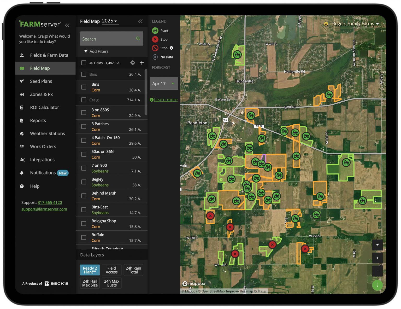
Task: Click the red Stop legend icon
Action: tap(155, 39)
